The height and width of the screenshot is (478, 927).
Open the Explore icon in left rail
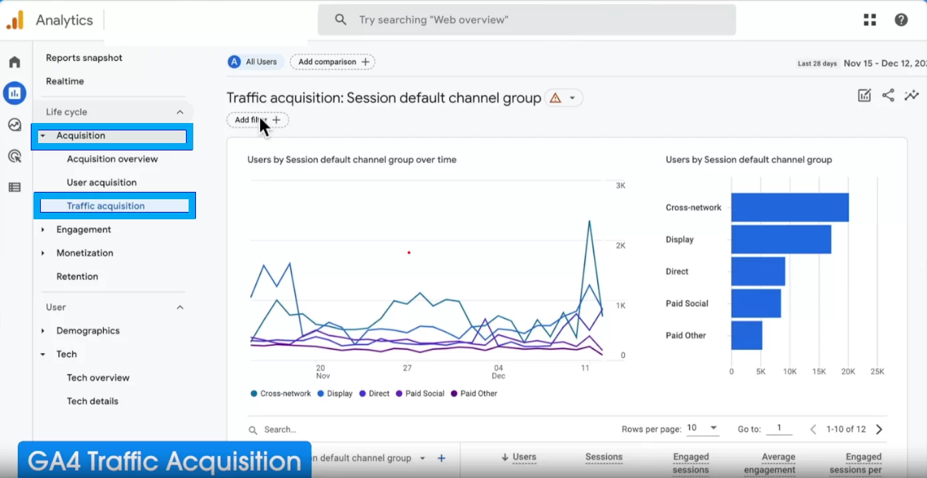pos(15,124)
